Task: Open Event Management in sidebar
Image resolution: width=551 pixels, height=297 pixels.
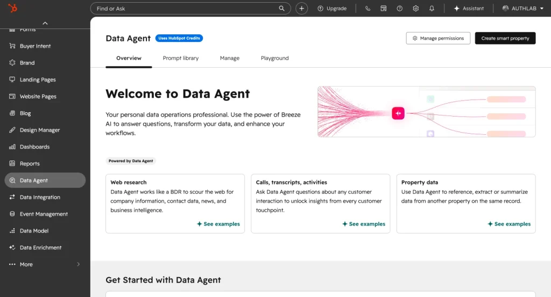Action: point(45,214)
